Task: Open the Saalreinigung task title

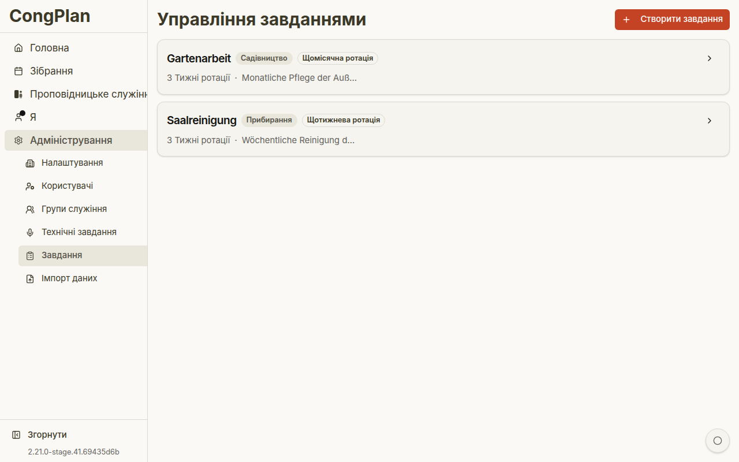Action: [x=201, y=121]
